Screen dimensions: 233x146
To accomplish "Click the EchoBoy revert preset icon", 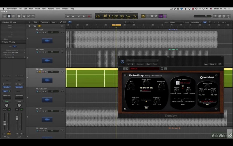I will (x=165, y=69).
